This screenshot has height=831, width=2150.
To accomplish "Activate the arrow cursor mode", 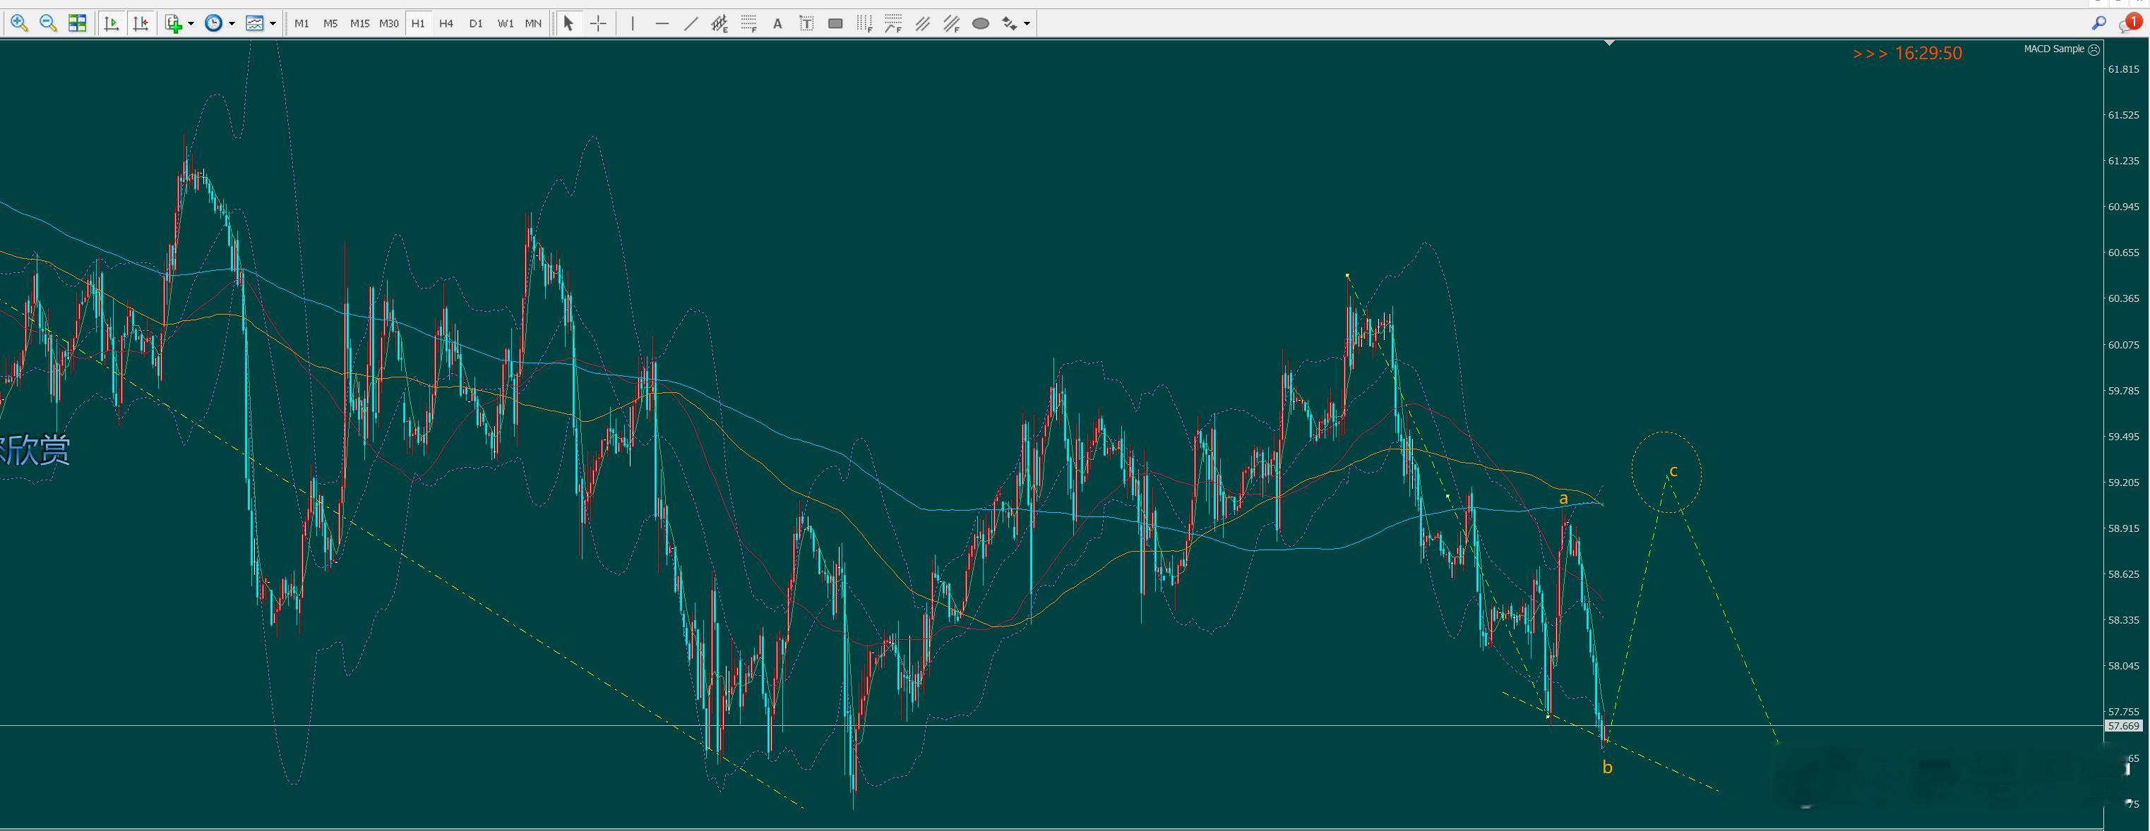I will tap(568, 23).
